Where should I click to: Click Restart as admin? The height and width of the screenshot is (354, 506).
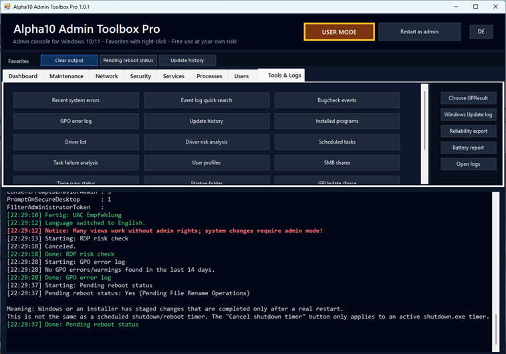pos(419,31)
